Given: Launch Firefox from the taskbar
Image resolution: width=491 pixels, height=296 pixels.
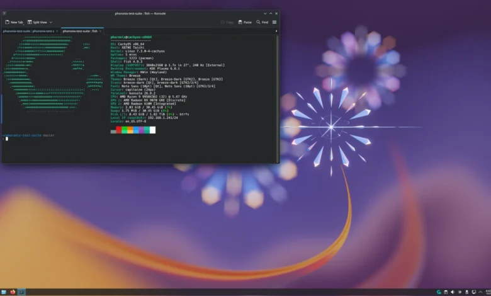Looking at the screenshot, I should point(13,292).
